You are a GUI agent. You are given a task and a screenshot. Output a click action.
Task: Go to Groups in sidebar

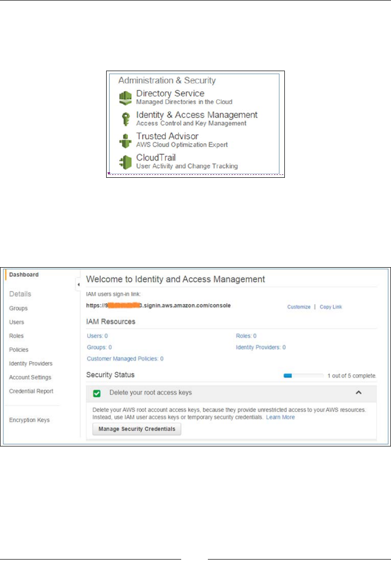[x=18, y=308]
